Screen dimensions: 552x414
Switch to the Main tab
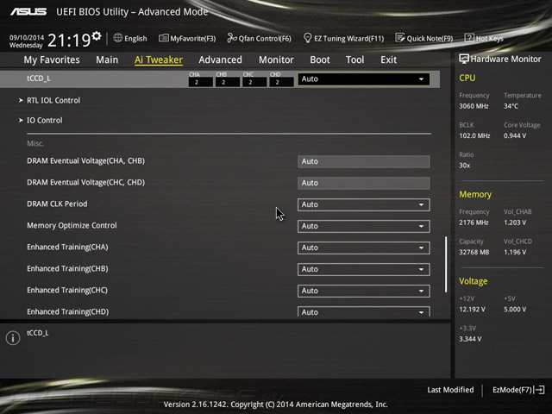point(107,60)
